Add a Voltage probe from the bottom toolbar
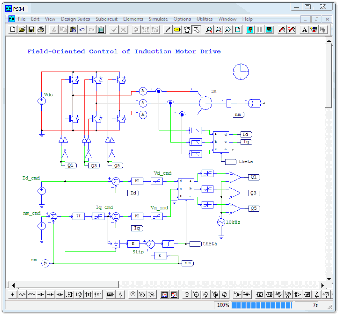The image size is (338, 315). point(133,295)
